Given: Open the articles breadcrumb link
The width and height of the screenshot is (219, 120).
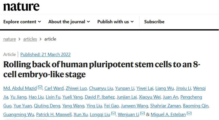Looking at the screenshot, I should (30, 39).
